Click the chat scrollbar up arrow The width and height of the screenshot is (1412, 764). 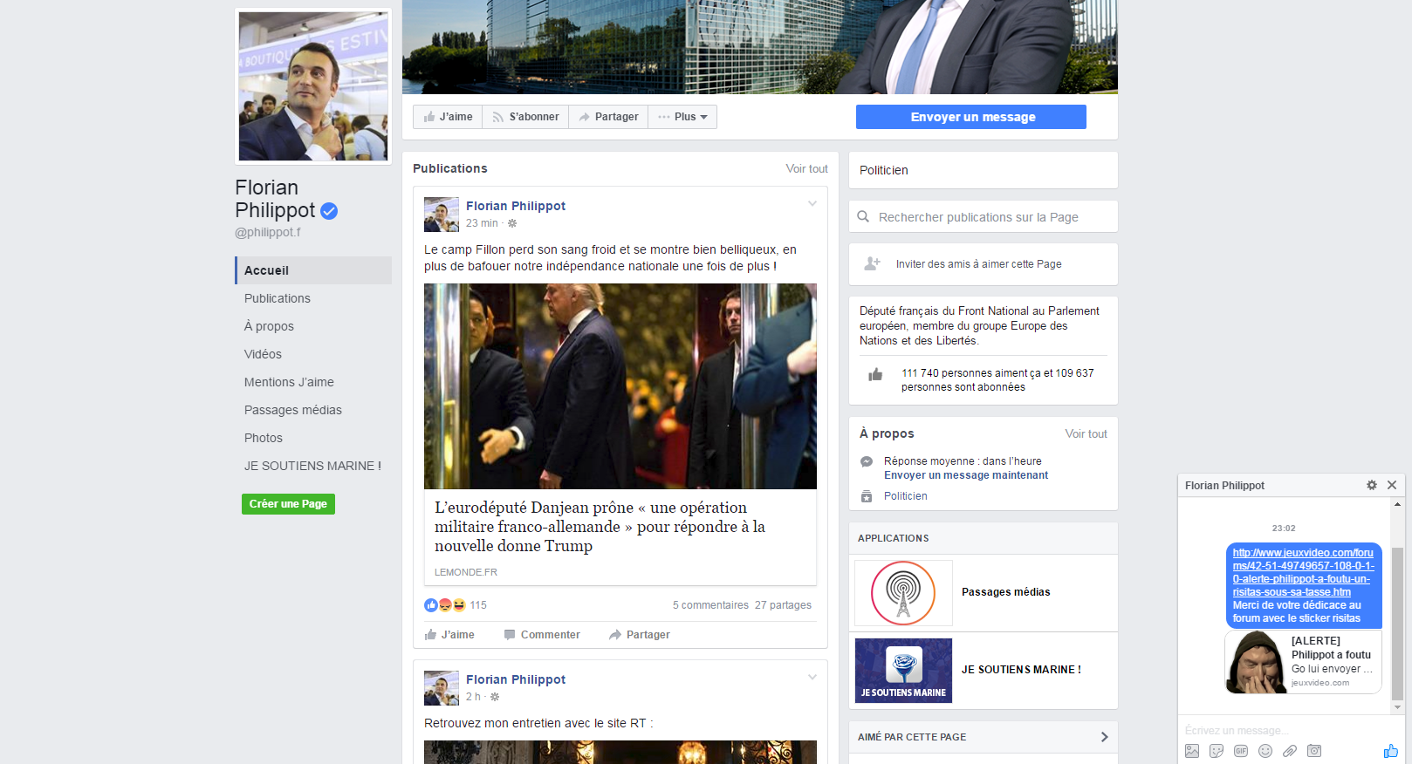point(1397,504)
